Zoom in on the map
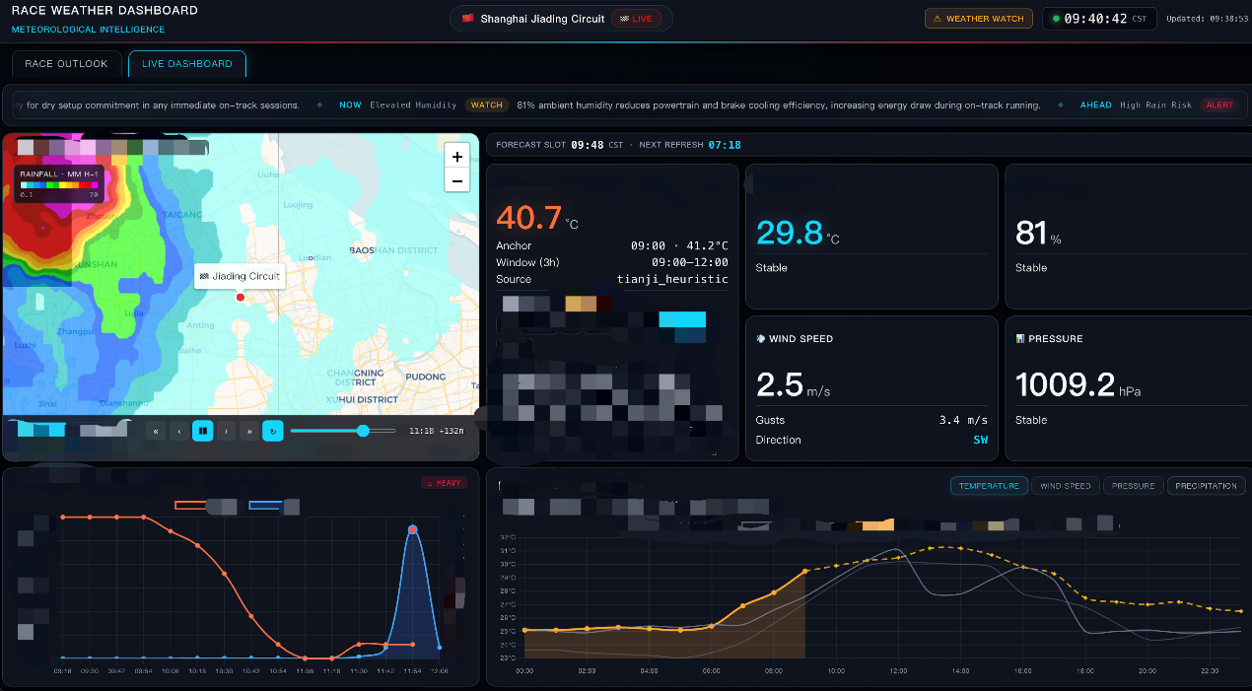The height and width of the screenshot is (691, 1252). tap(456, 157)
